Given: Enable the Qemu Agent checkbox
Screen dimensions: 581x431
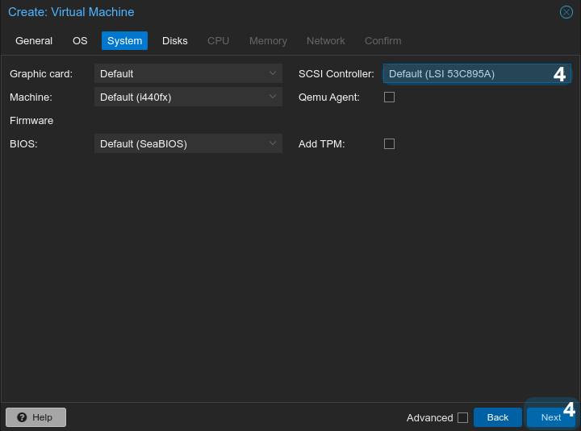Looking at the screenshot, I should pyautogui.click(x=389, y=97).
